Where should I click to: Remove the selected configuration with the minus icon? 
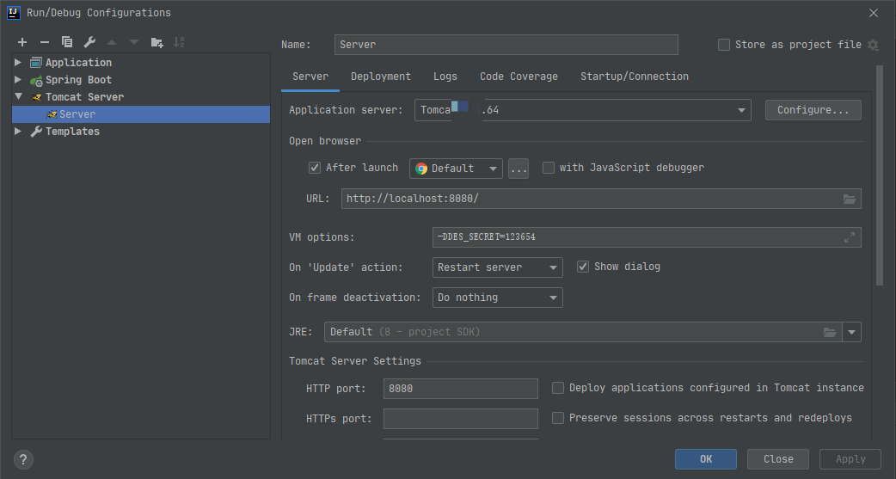tap(45, 42)
